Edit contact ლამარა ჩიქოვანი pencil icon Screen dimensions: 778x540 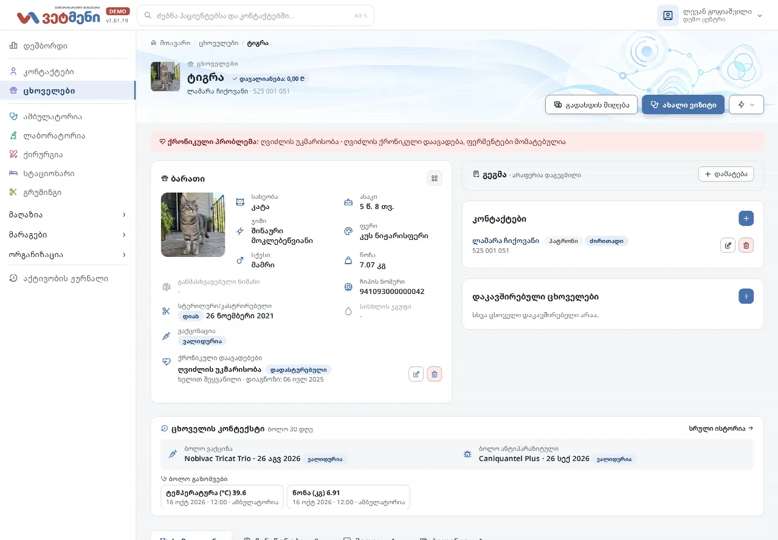(728, 245)
